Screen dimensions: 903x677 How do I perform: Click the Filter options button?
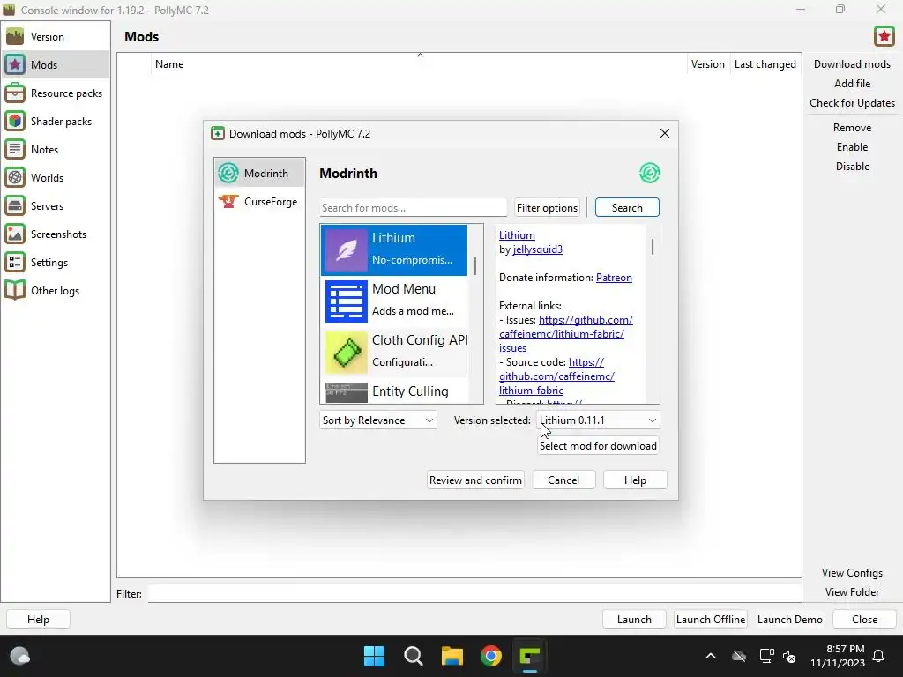point(547,208)
